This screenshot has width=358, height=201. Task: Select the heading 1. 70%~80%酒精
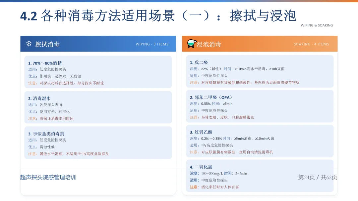(45, 63)
